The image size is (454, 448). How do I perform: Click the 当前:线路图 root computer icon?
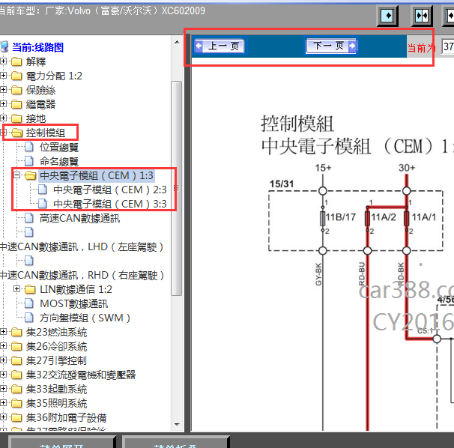(4, 47)
